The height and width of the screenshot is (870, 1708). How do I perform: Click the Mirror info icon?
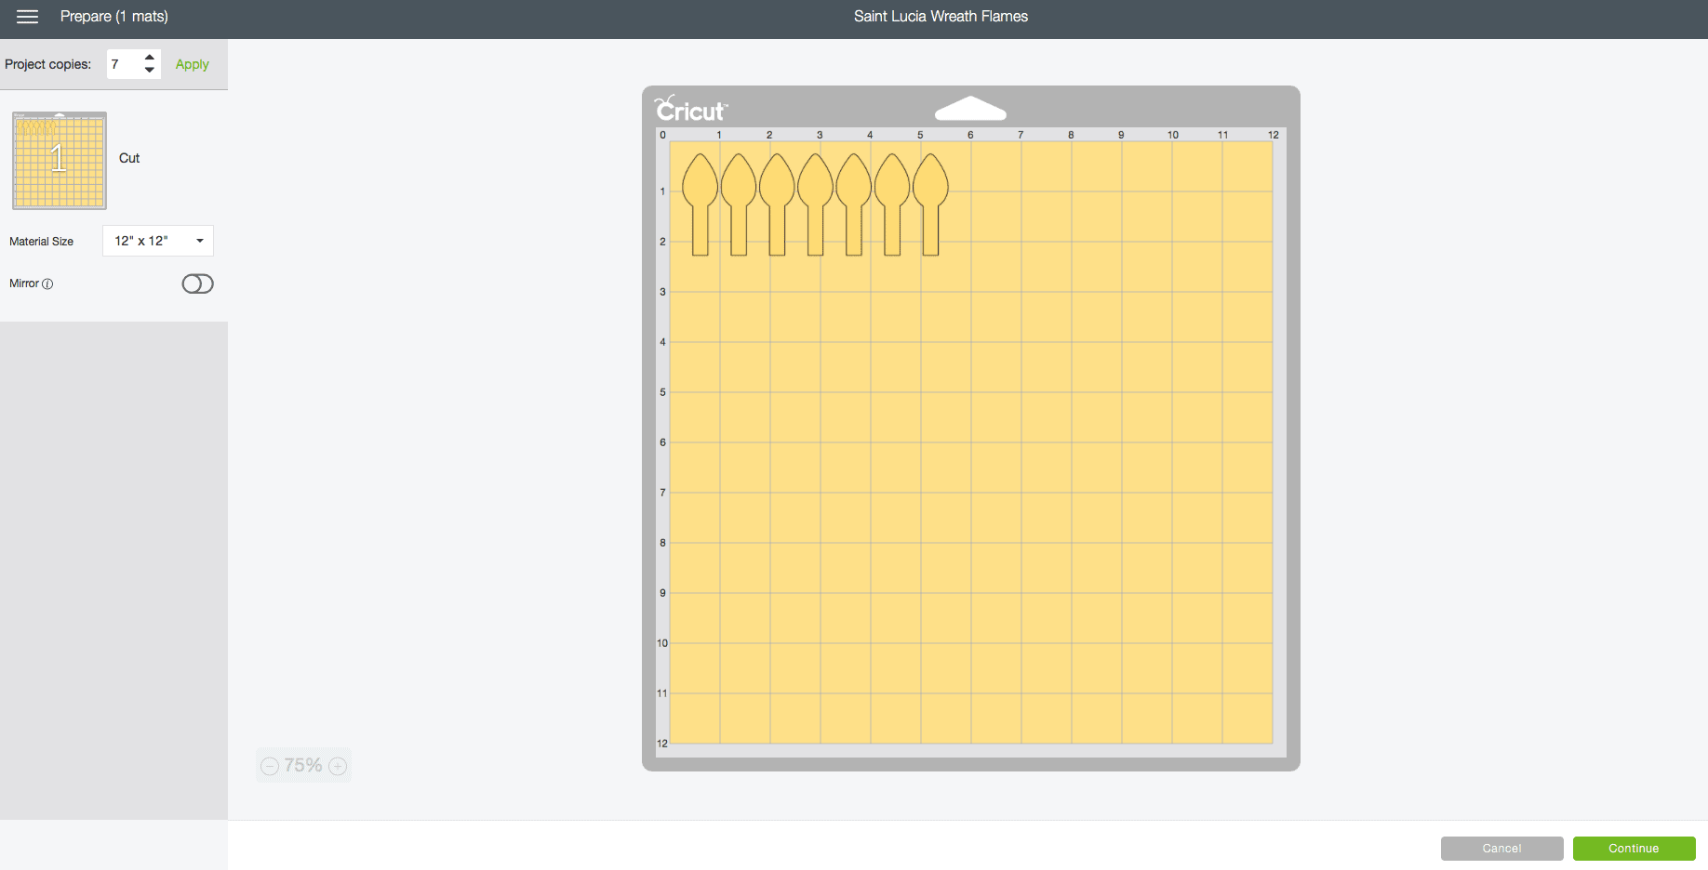click(x=47, y=284)
